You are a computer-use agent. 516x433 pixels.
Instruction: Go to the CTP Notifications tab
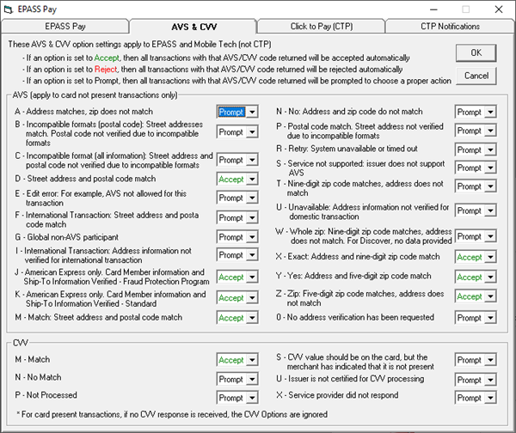pos(450,27)
